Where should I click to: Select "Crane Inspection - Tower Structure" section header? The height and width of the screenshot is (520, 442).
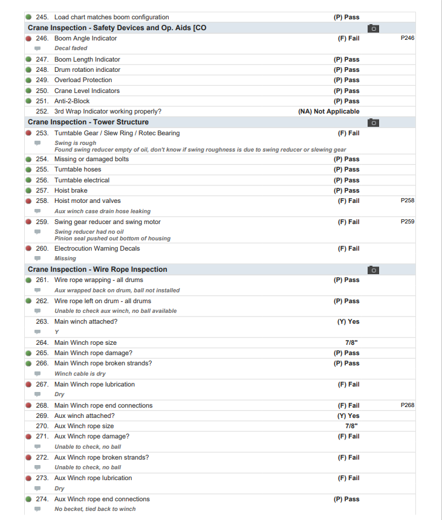88,122
